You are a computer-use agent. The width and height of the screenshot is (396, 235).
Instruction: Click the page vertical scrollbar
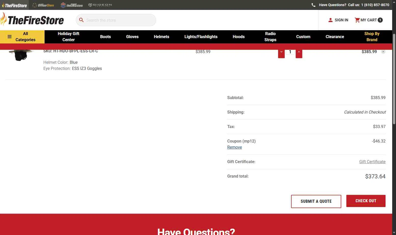(394, 79)
